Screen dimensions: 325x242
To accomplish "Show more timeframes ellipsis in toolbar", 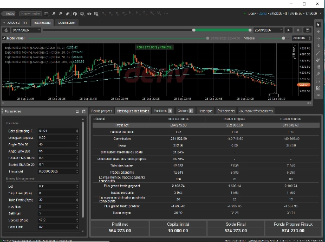I will click(x=166, y=14).
